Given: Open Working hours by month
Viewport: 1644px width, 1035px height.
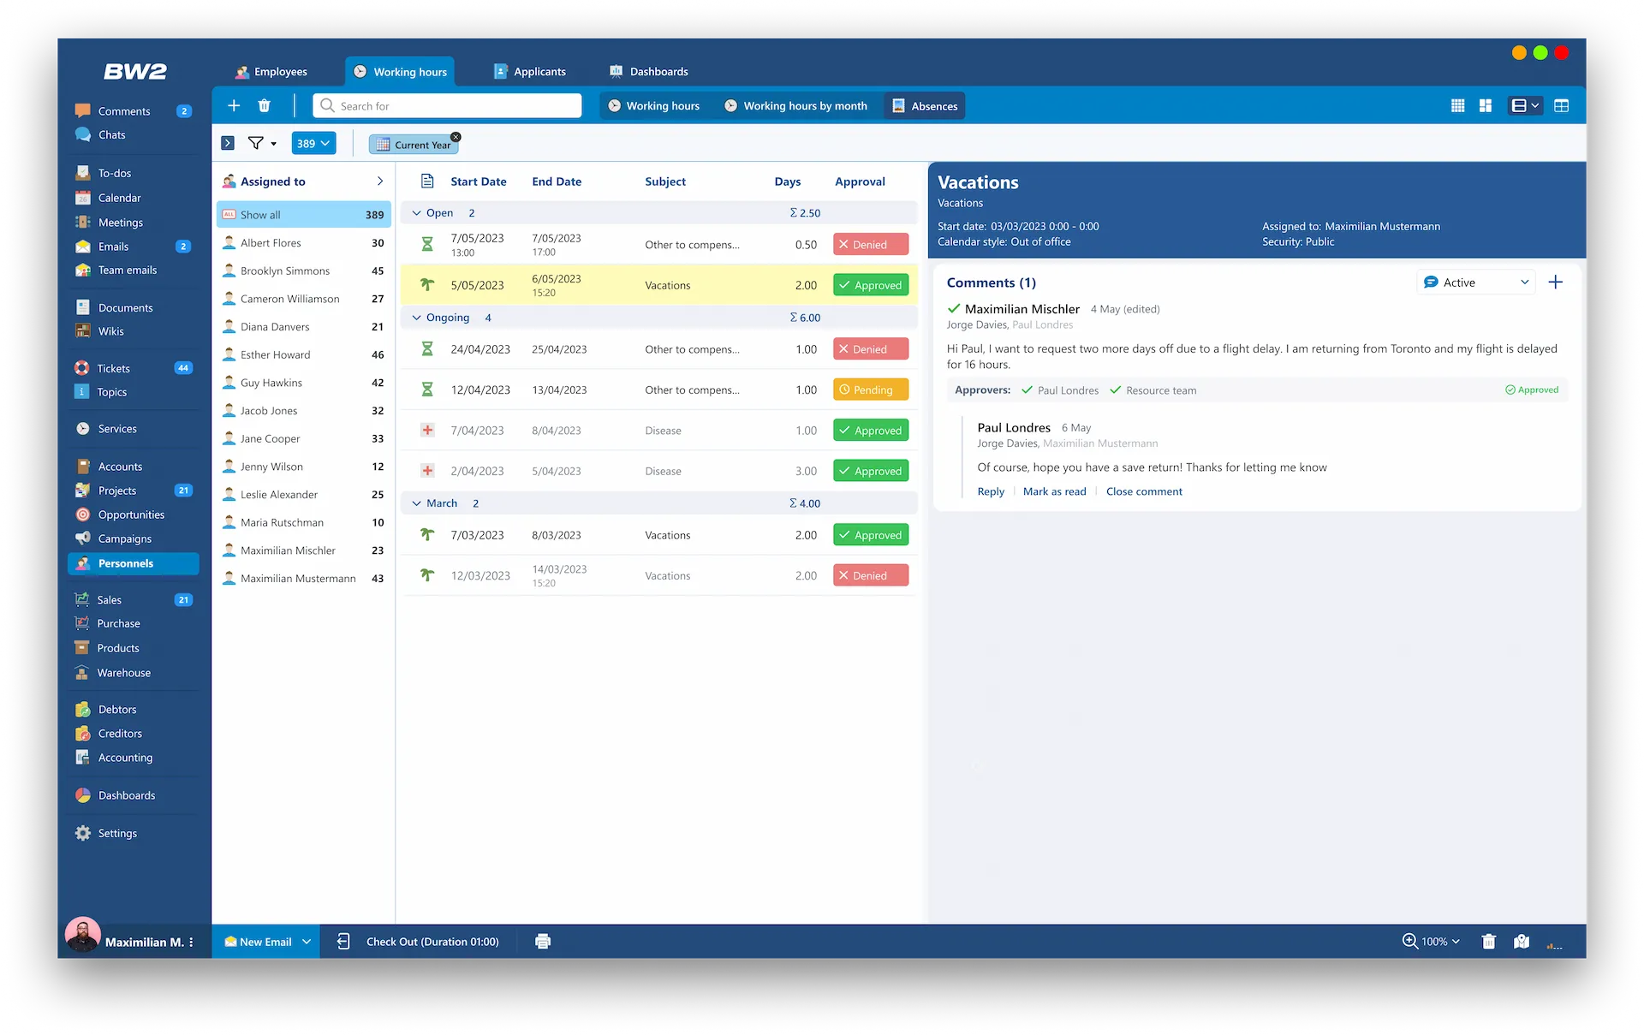Looking at the screenshot, I should tap(795, 105).
